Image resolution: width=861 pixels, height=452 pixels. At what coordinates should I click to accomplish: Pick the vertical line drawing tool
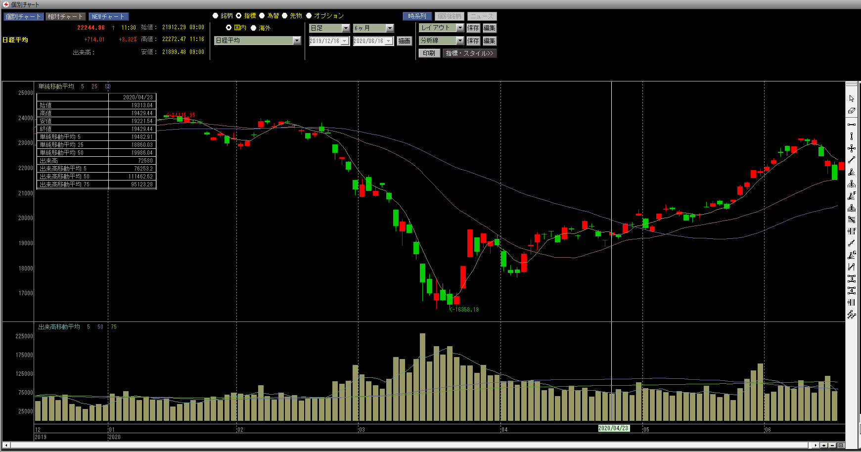coord(851,136)
